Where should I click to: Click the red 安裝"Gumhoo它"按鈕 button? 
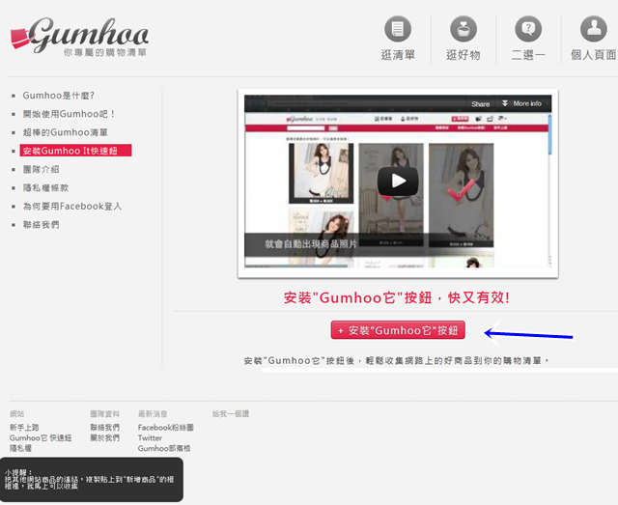coord(398,330)
